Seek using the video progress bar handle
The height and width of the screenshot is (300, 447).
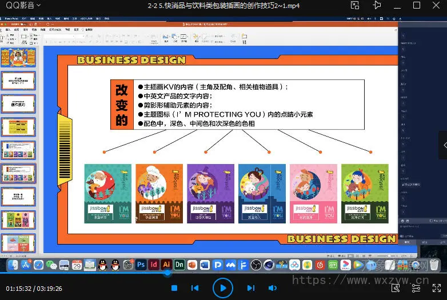[x=167, y=274]
